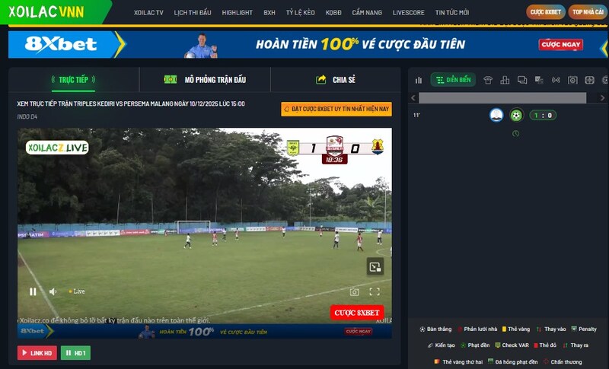Pause the live video stream

point(33,291)
